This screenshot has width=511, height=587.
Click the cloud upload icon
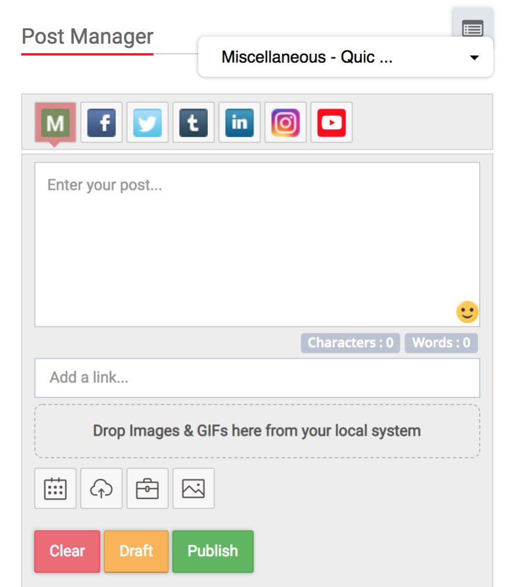tap(101, 488)
